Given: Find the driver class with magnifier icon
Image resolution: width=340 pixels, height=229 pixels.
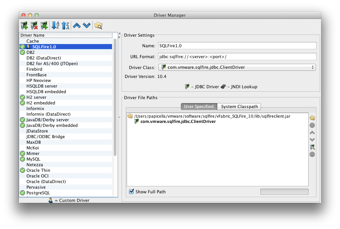Looking at the screenshot, I should pos(312,147).
